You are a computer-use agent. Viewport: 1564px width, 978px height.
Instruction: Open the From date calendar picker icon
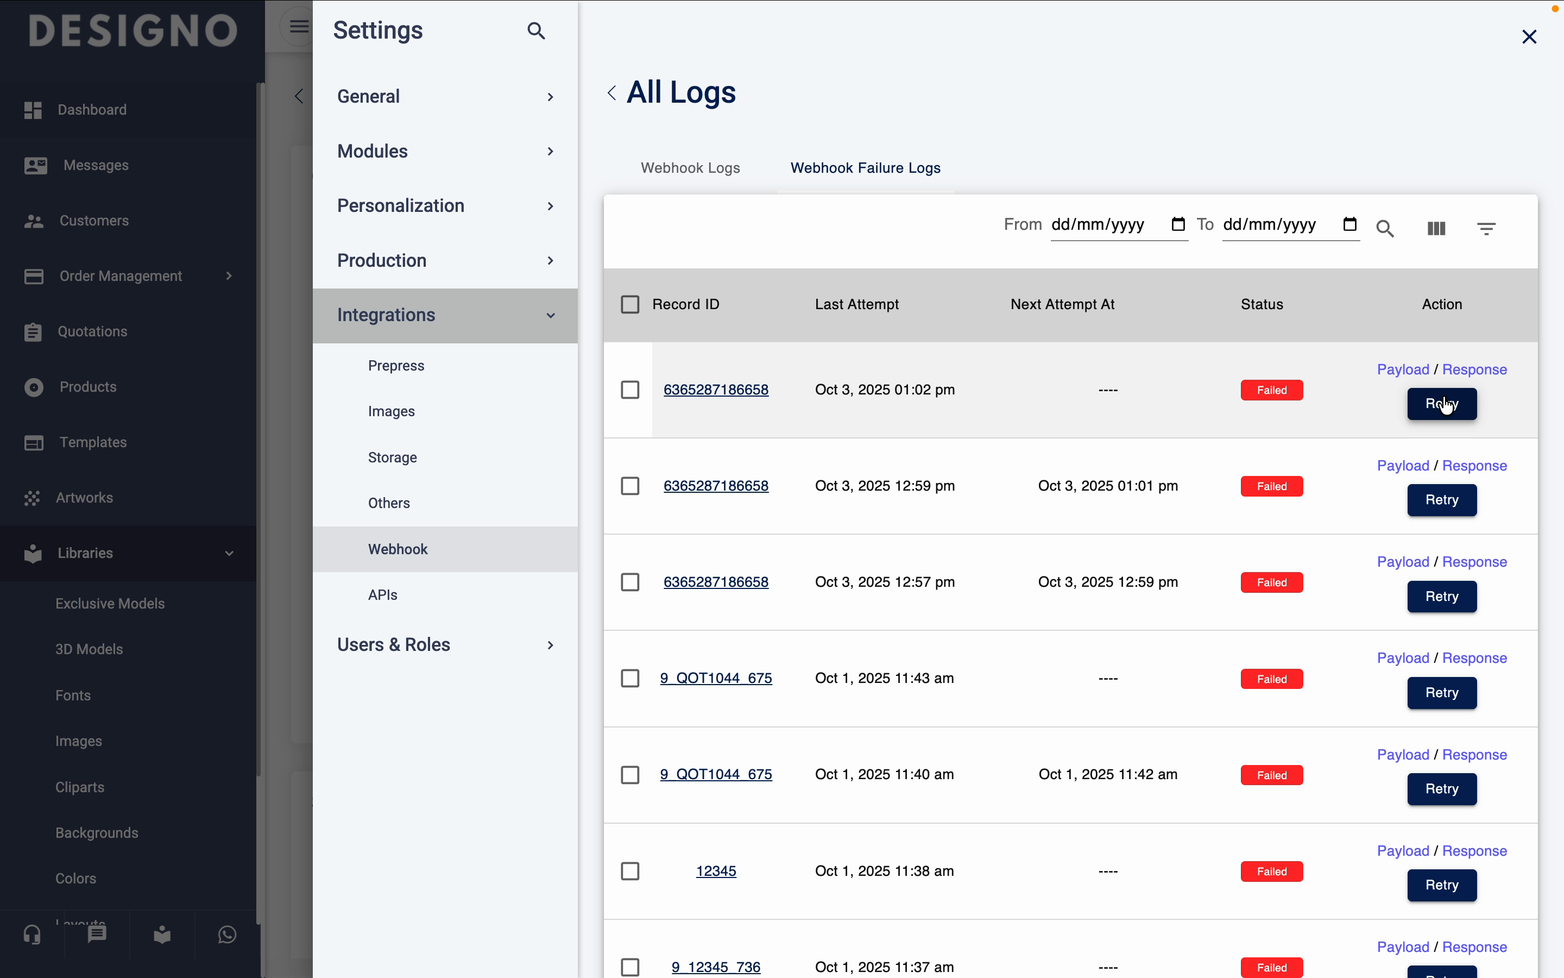point(1177,224)
